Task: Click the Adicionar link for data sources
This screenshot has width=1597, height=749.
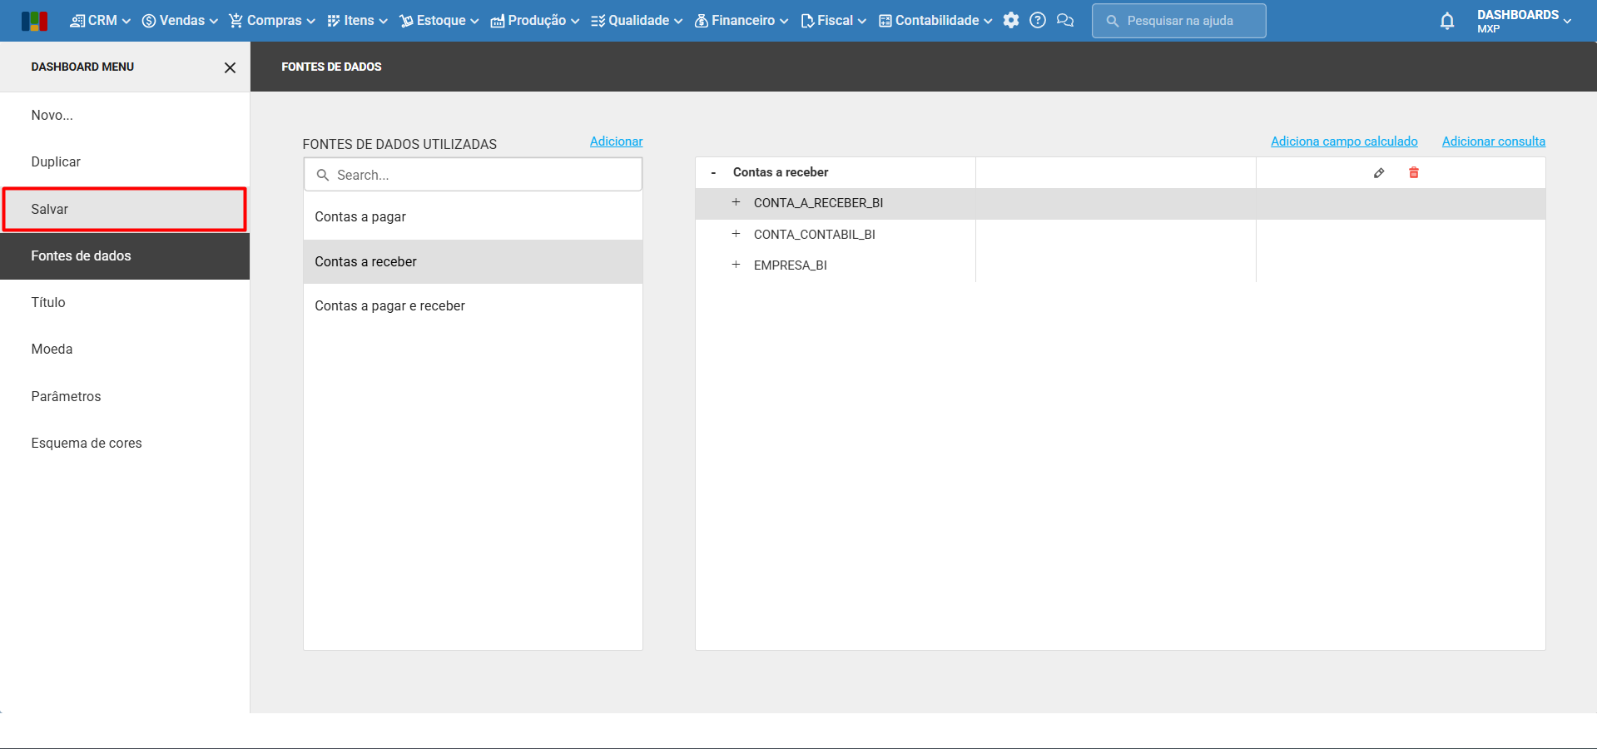Action: click(616, 141)
